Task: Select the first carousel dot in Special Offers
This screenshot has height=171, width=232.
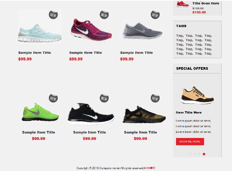Action: coord(190,154)
